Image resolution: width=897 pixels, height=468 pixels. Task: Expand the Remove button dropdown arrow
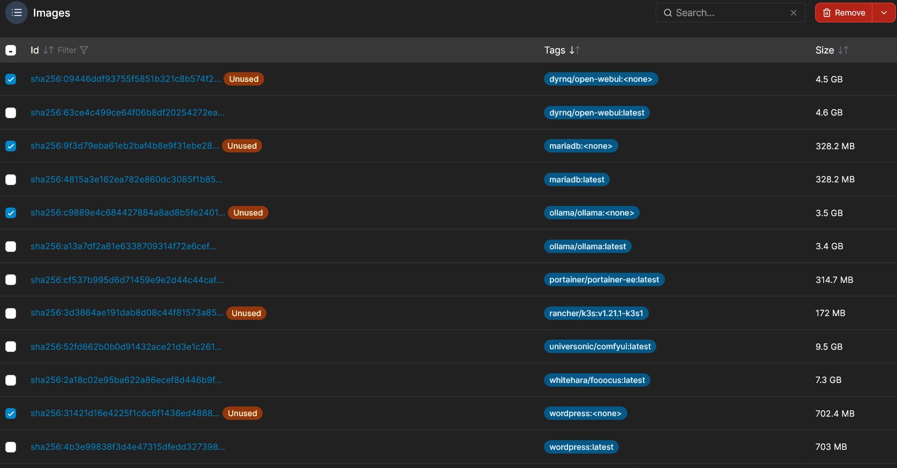[884, 13]
